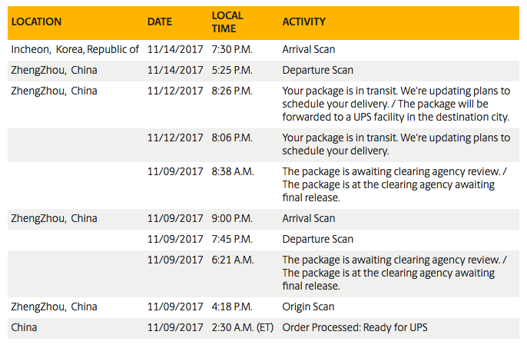Select the Incheon, Korea, Republic of location
Viewport: 527px width, 348px height.
(75, 49)
